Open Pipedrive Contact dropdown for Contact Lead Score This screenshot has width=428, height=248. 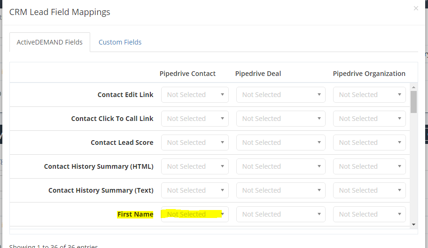(195, 143)
